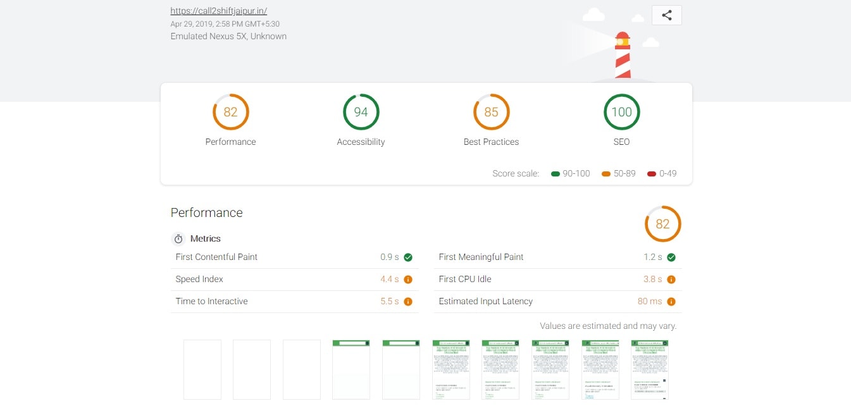Open the info icon next to Speed Index
Viewport: 851px width, 413px height.
[x=408, y=279]
